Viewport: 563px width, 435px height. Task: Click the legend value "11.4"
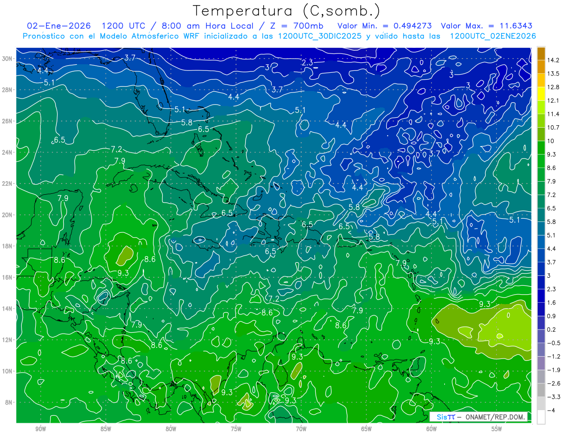coord(553,114)
